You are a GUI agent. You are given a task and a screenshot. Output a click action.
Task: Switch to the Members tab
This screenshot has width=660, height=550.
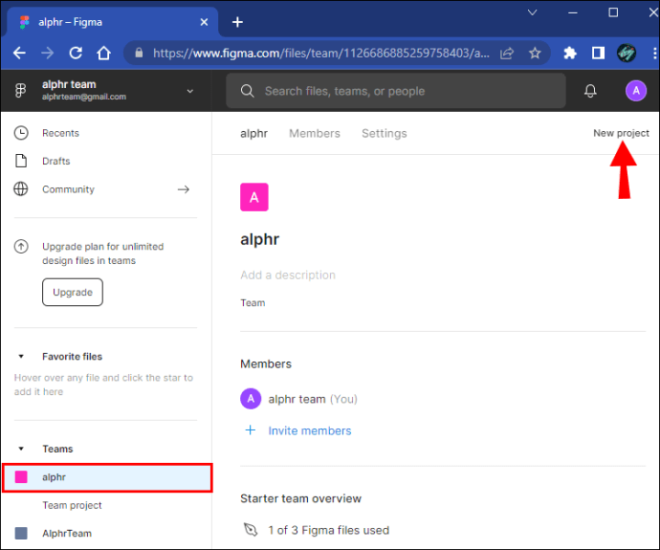(x=314, y=133)
